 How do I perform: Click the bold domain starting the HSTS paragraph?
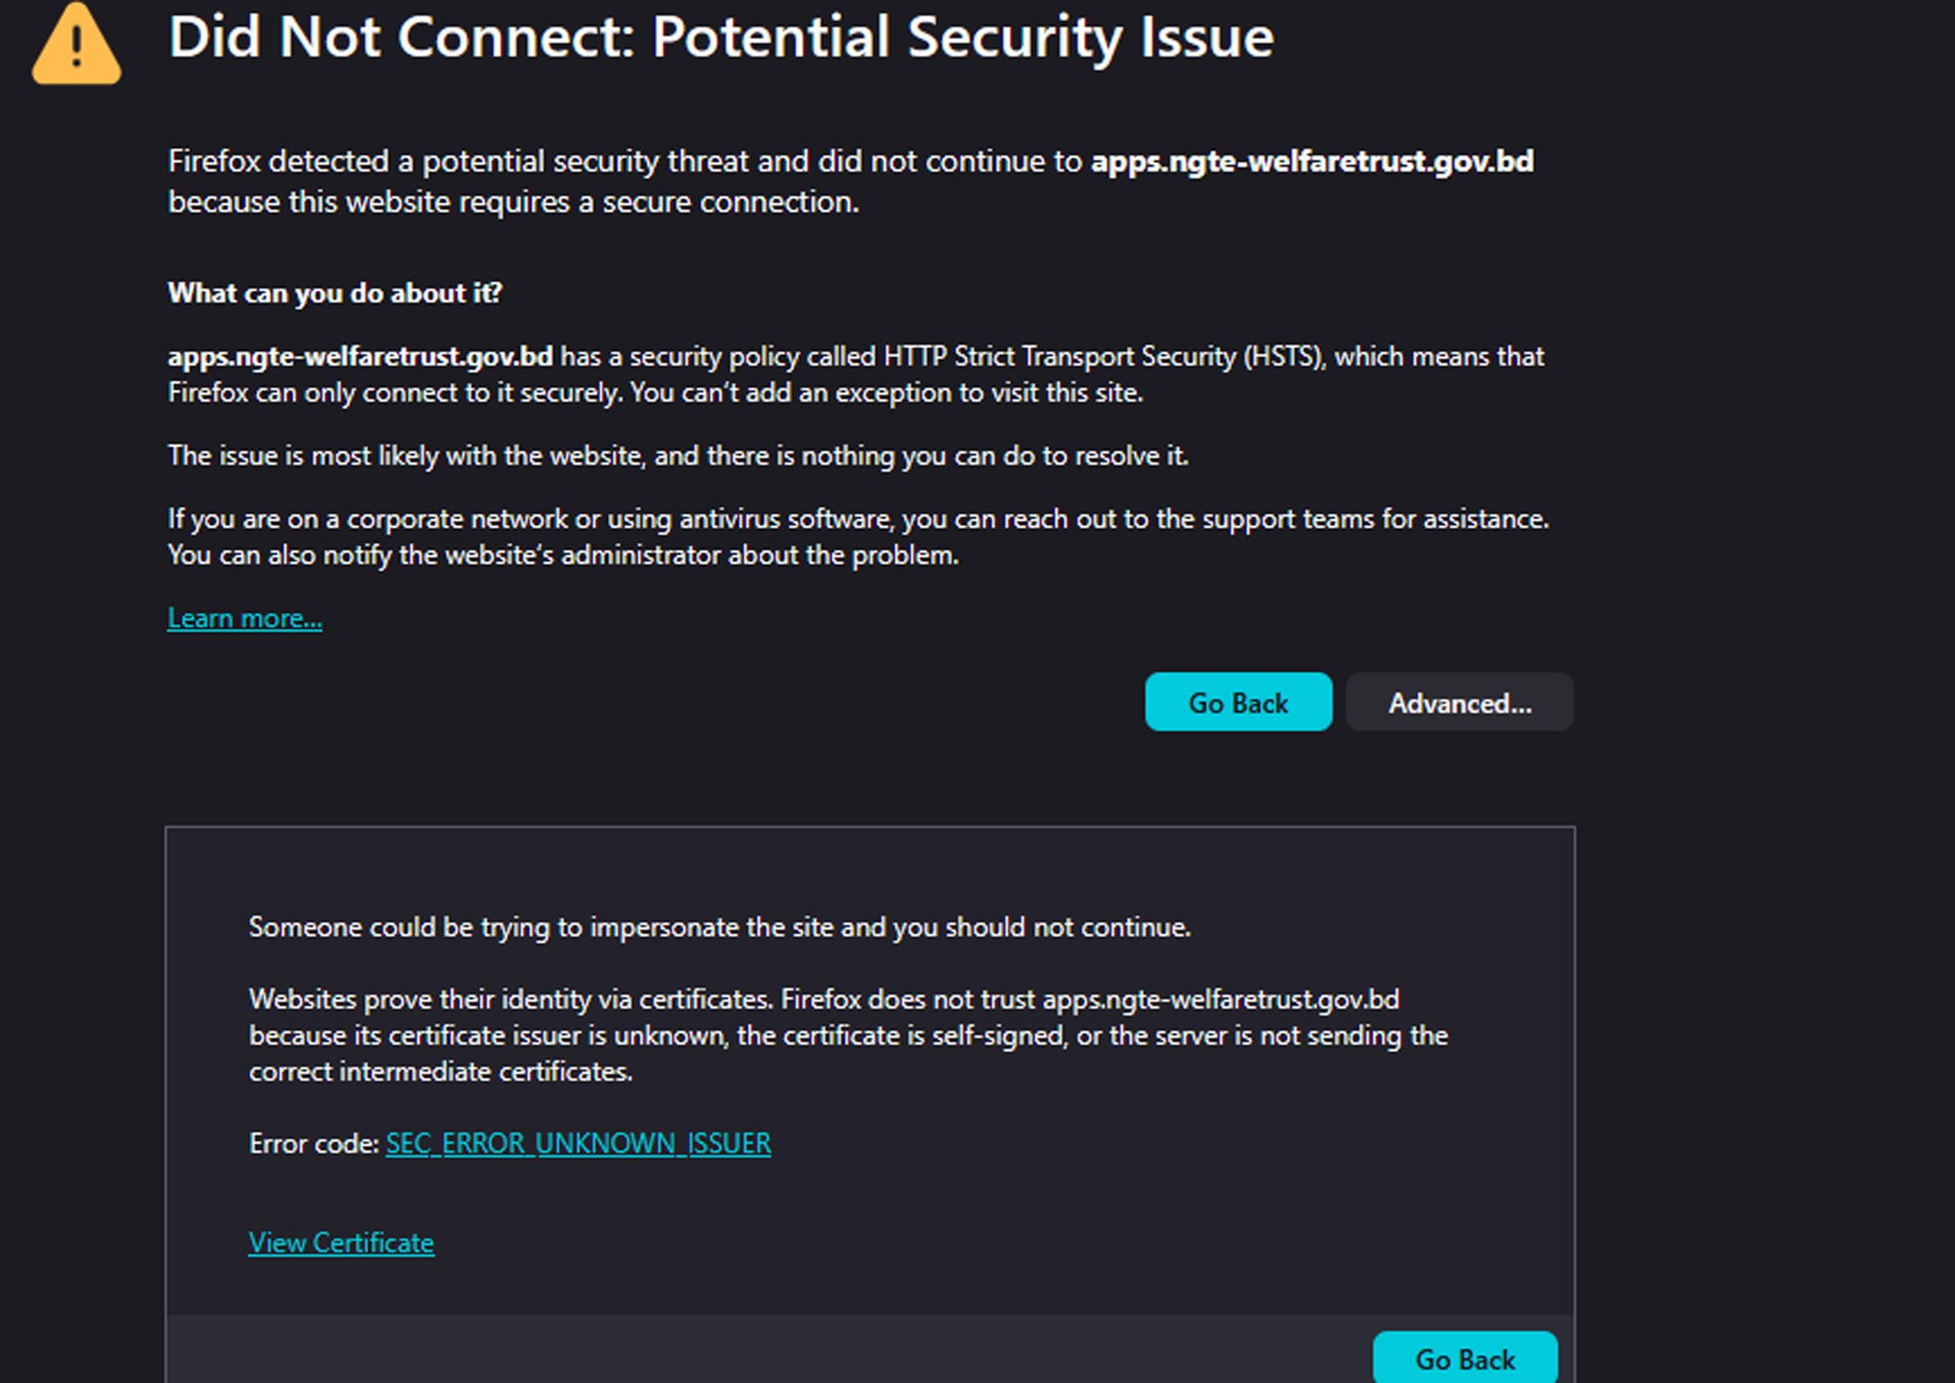tap(360, 356)
